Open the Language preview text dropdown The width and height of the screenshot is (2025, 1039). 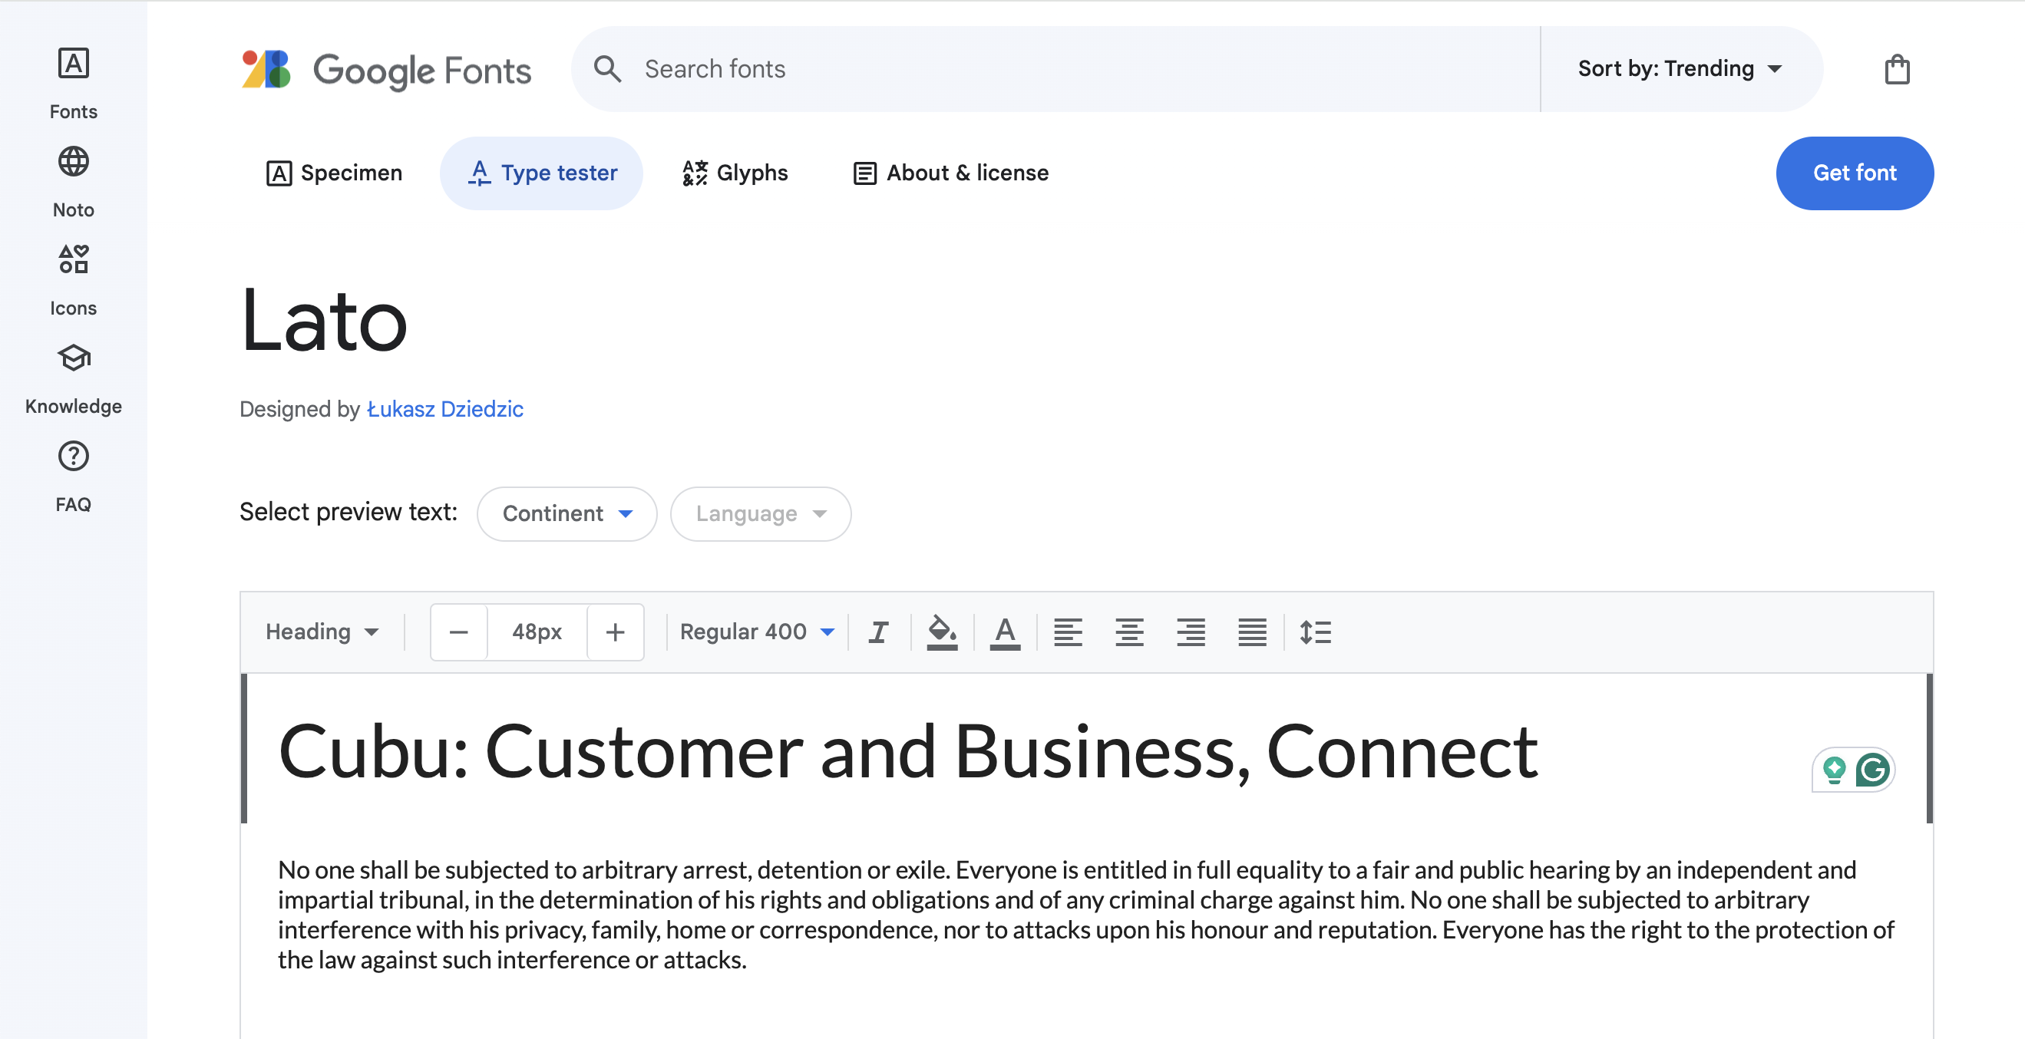pyautogui.click(x=760, y=514)
